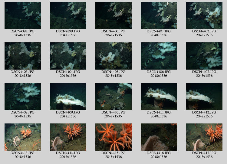
Task: Open the DSCN4398.JPG thumbnail
Action: tap(23, 15)
